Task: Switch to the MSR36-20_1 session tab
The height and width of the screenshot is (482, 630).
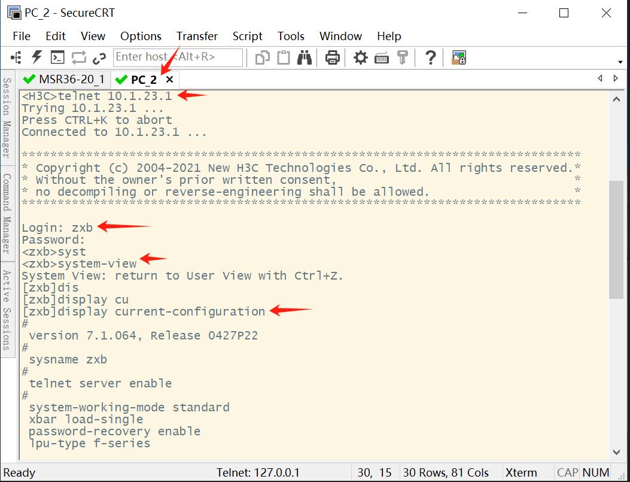Action: [64, 79]
